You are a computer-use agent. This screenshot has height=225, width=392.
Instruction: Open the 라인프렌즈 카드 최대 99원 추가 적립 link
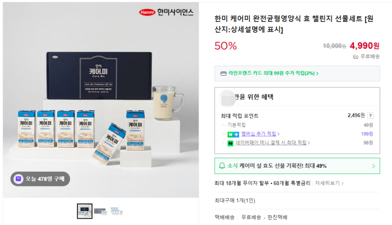[273, 73]
